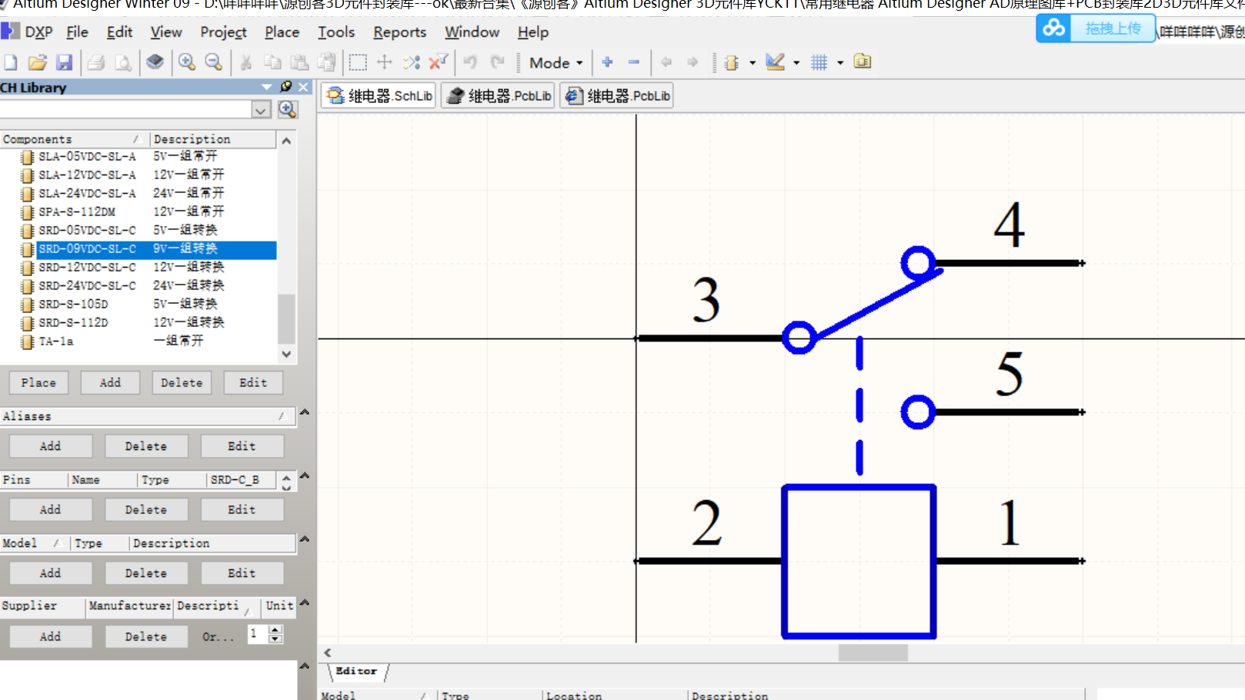
Task: Add a part with the blue plus icon
Action: [x=607, y=62]
